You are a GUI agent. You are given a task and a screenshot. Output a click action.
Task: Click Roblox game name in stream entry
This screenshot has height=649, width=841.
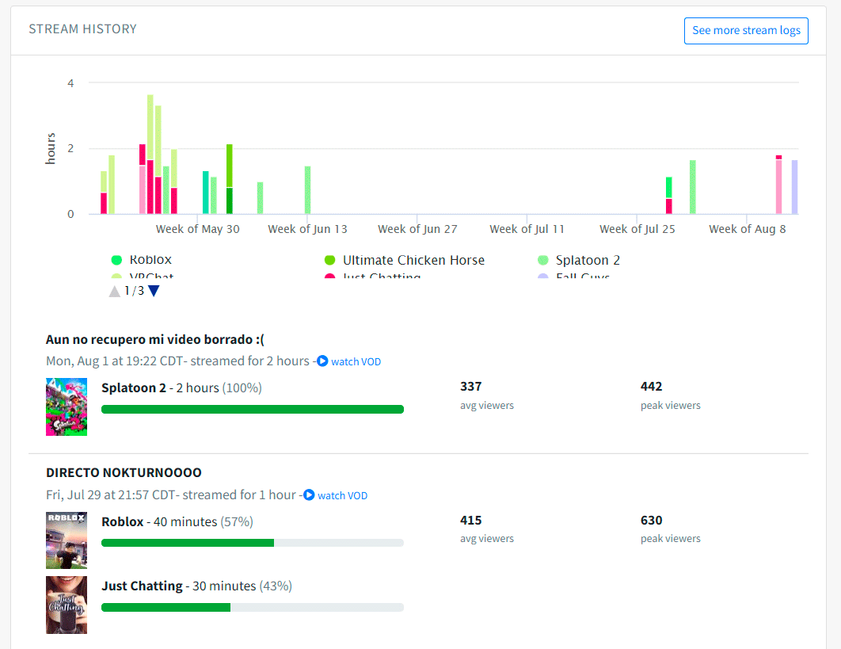(x=122, y=521)
